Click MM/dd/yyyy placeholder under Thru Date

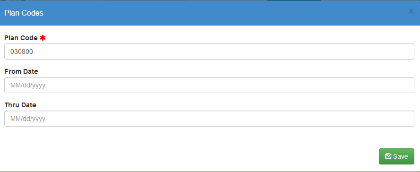(x=28, y=119)
